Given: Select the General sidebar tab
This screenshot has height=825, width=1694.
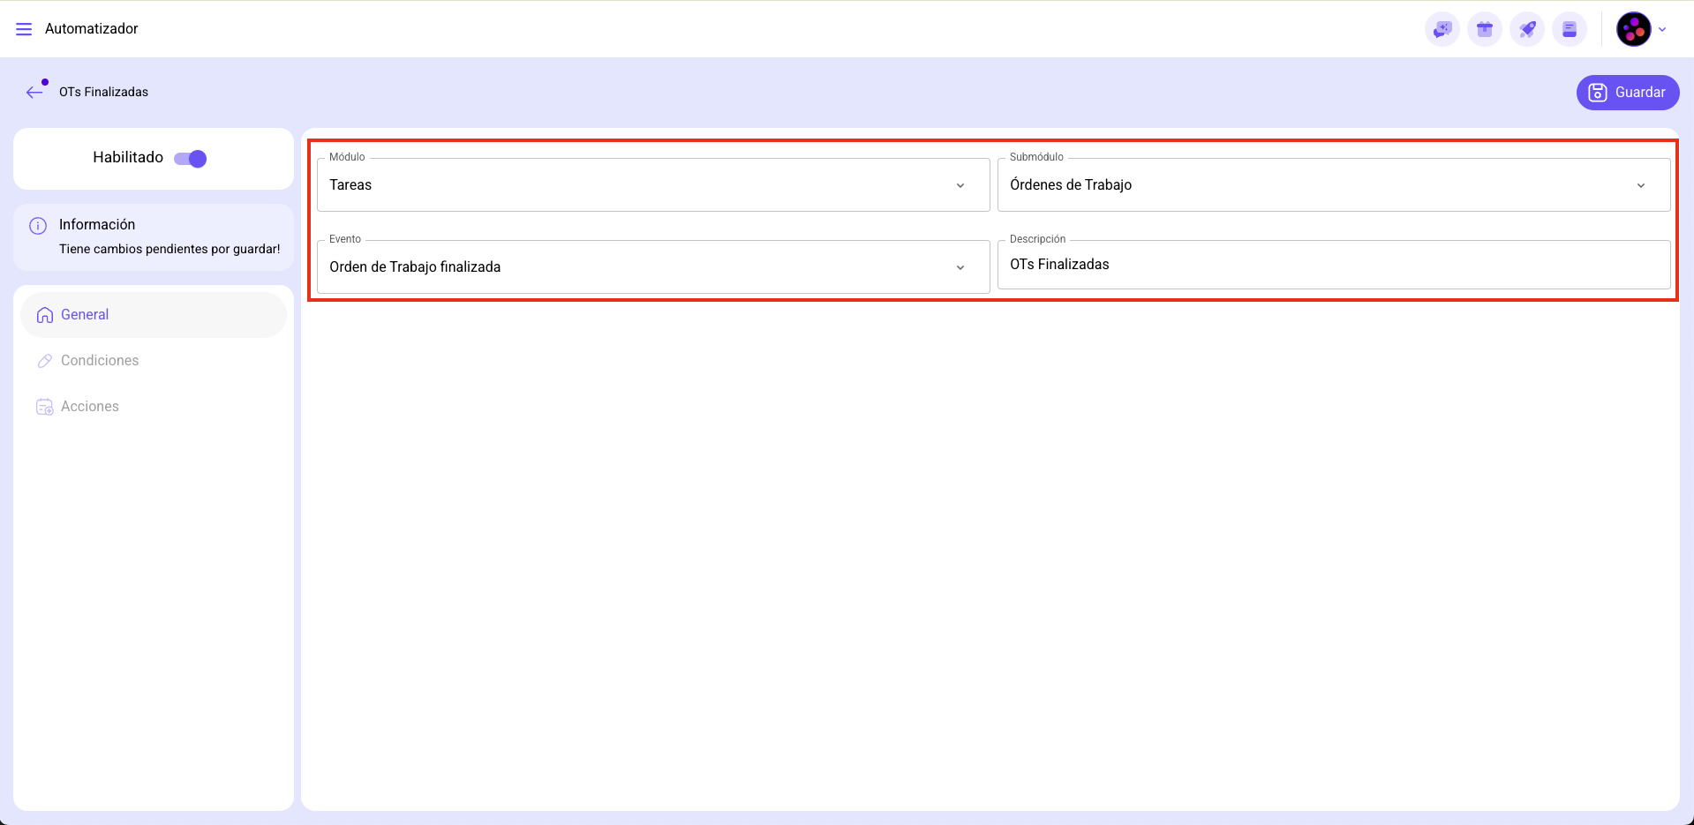Looking at the screenshot, I should point(85,315).
